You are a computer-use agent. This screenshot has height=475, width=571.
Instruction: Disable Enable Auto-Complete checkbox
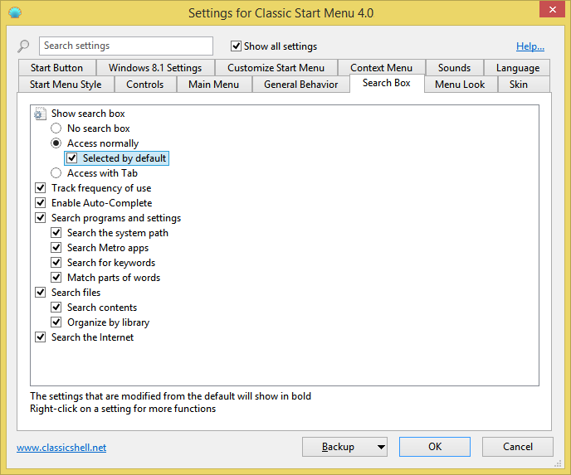pos(40,203)
